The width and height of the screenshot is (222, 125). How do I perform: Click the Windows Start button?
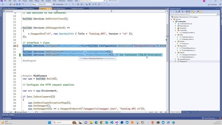(49, 123)
